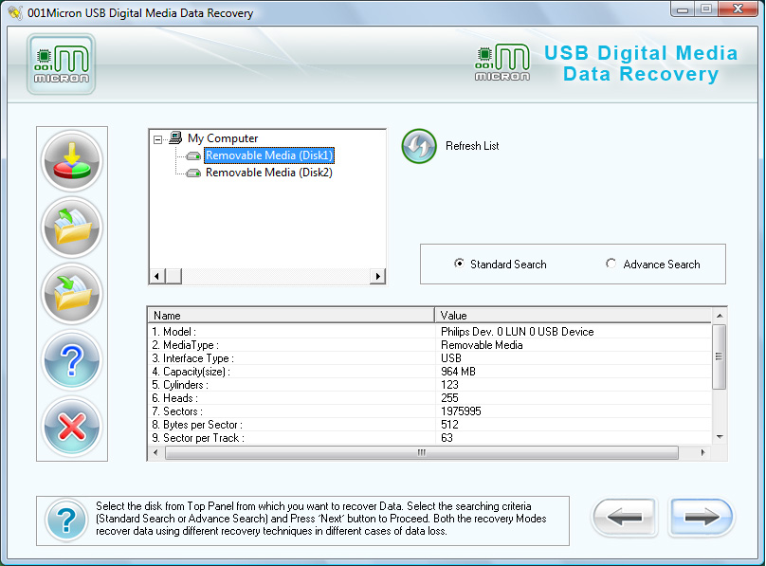This screenshot has height=566, width=766.
Task: Select Removable Media (Disk2) in tree
Action: pyautogui.click(x=268, y=173)
